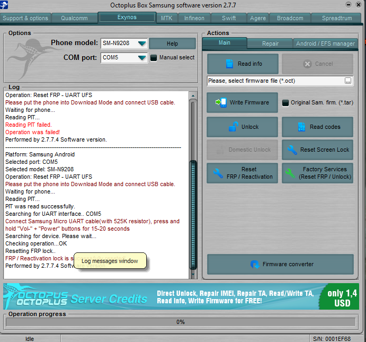
Task: Click the log scroll up arrow
Action: tap(193, 95)
